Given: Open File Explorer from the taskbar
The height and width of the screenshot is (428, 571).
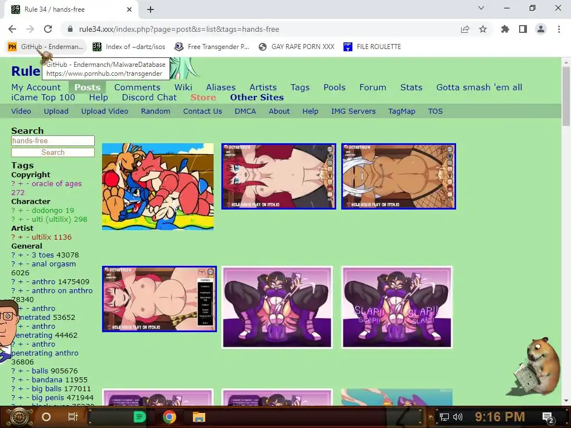Looking at the screenshot, I should coord(199,417).
